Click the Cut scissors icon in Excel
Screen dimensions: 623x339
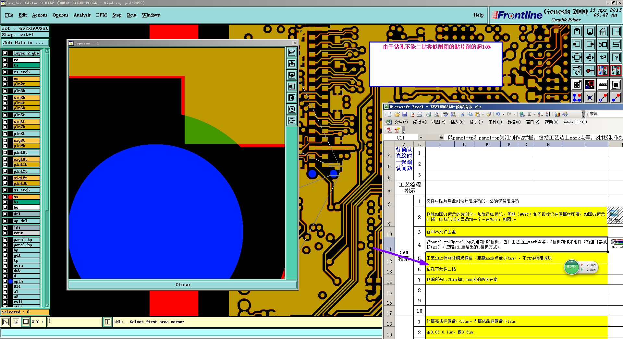[x=462, y=114]
